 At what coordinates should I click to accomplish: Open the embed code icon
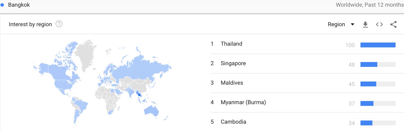click(380, 25)
